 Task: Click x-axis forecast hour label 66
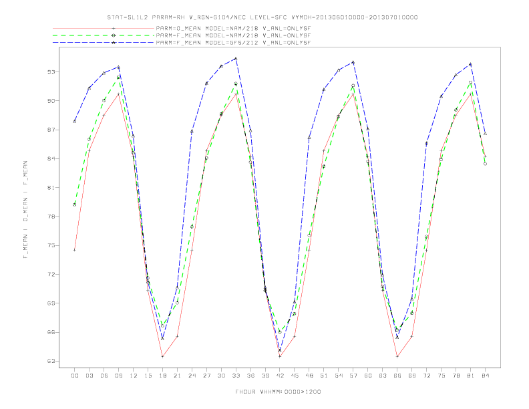397,376
